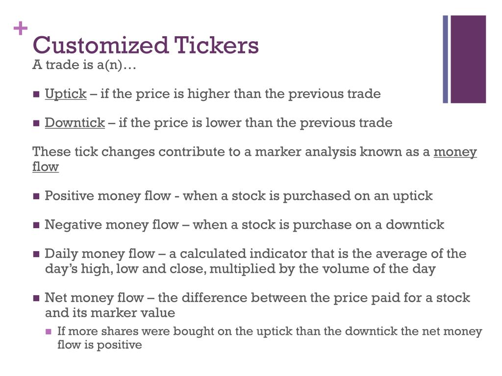This screenshot has height=376, width=502.
Task: Click the dark purple rectangle decoration
Action: coord(468,59)
